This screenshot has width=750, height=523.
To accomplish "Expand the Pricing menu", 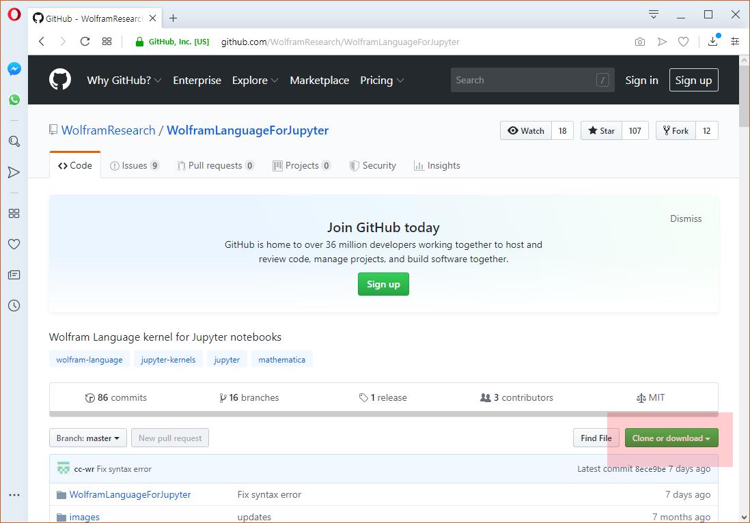I will (x=382, y=81).
